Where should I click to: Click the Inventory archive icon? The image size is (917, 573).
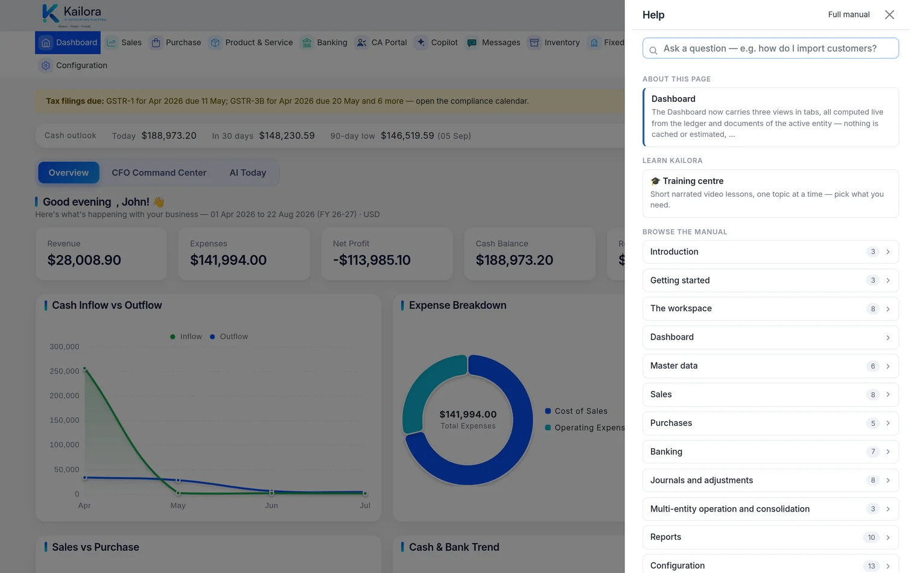[535, 43]
